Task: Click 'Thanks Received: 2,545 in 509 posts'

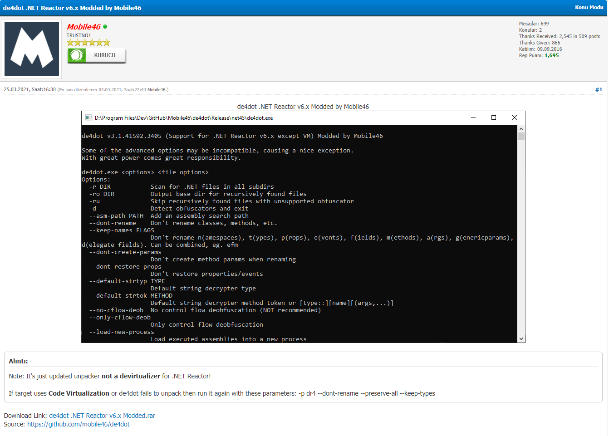Action: pos(560,36)
